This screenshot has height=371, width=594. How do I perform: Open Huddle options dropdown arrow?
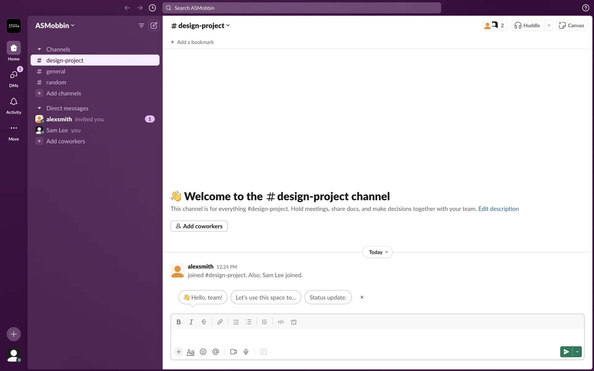tap(549, 25)
